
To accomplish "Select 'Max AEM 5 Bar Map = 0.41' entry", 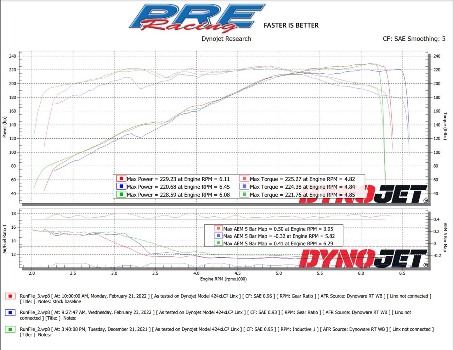I will click(278, 244).
